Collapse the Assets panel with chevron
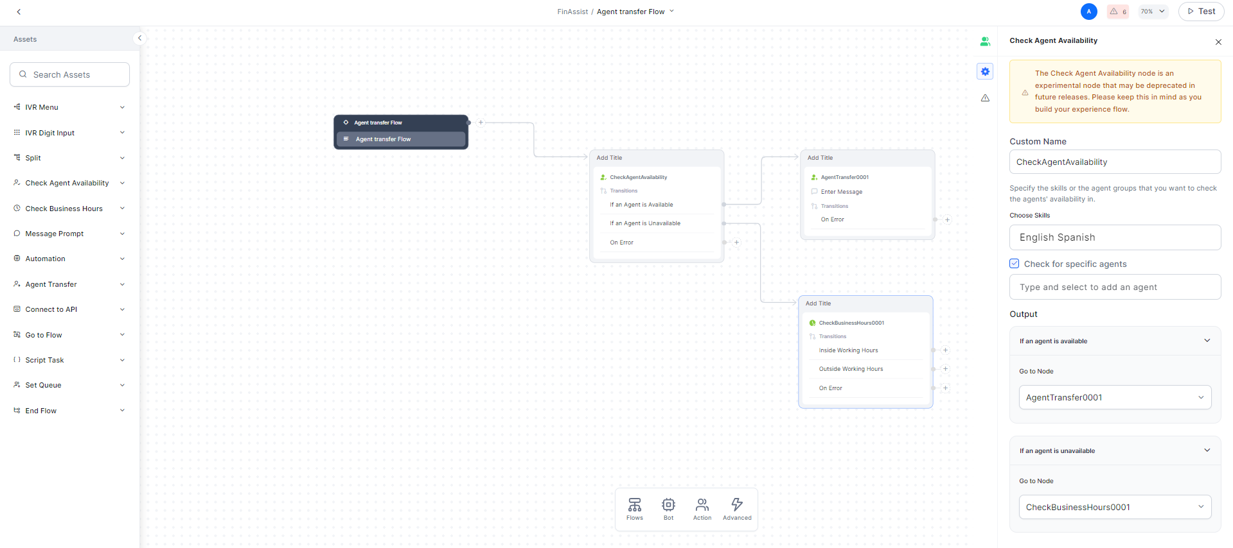The width and height of the screenshot is (1233, 548). pyautogui.click(x=139, y=39)
